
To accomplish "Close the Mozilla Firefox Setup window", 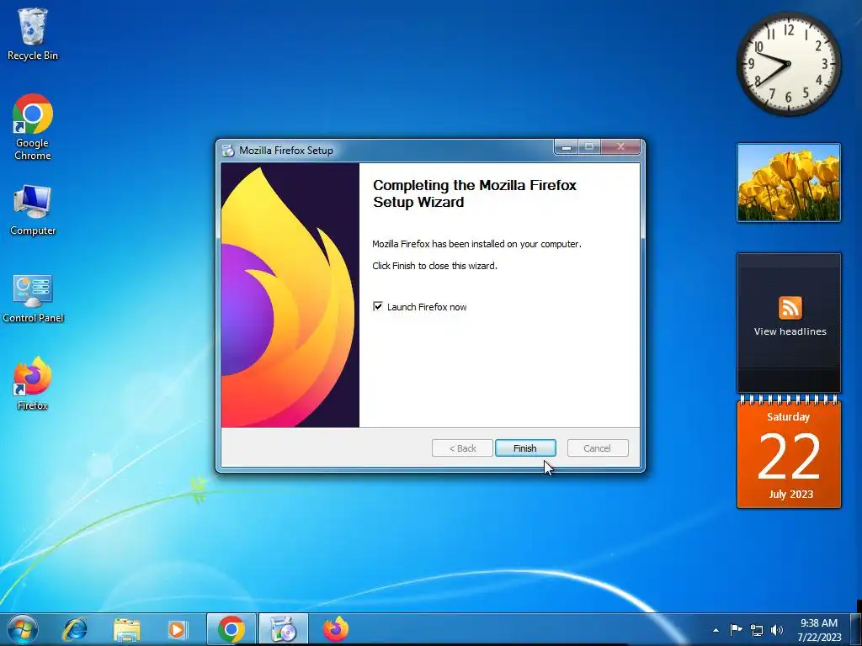I will (x=620, y=146).
